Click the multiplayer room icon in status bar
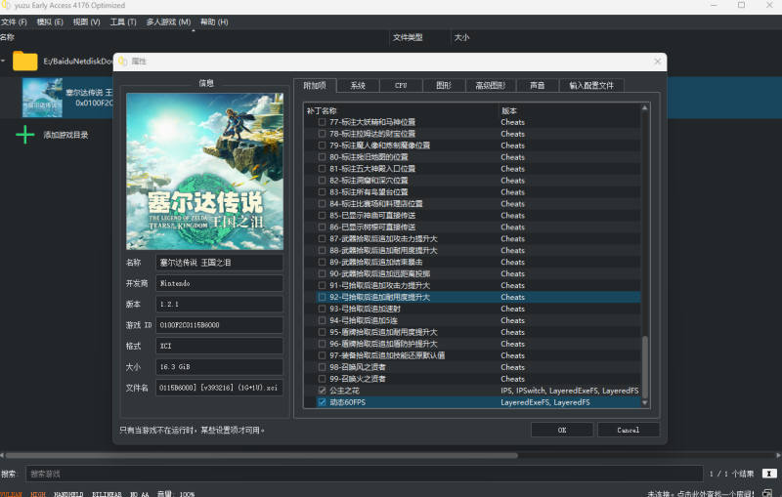 click(x=767, y=493)
